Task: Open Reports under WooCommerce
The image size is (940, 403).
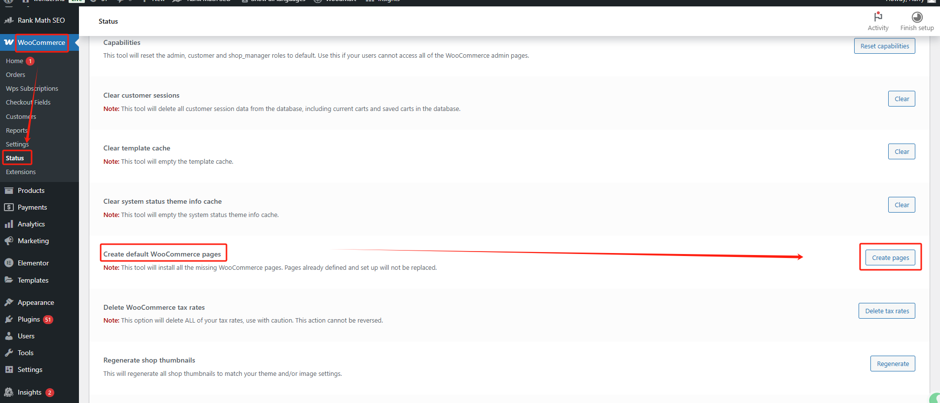Action: [x=17, y=131]
